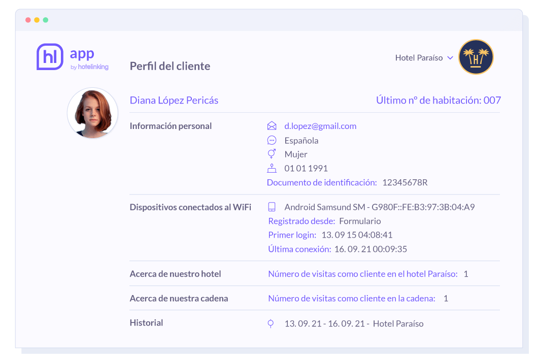Click Último nº de habitación: 007
Screen dimensions: 538x358
coord(439,100)
